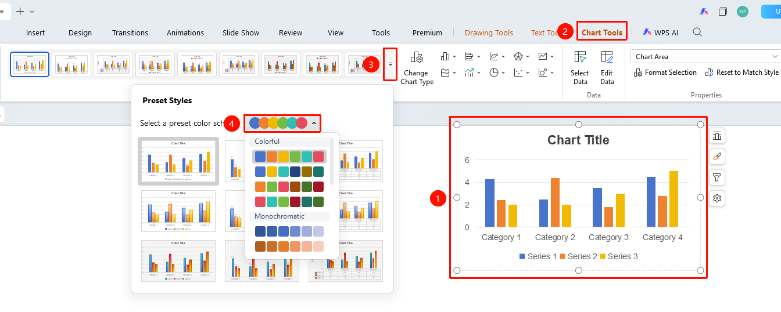Click the Edit Data icon

click(607, 57)
